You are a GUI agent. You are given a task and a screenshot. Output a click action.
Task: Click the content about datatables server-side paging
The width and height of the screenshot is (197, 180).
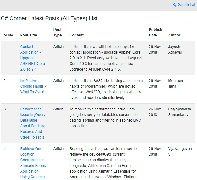(x=105, y=118)
